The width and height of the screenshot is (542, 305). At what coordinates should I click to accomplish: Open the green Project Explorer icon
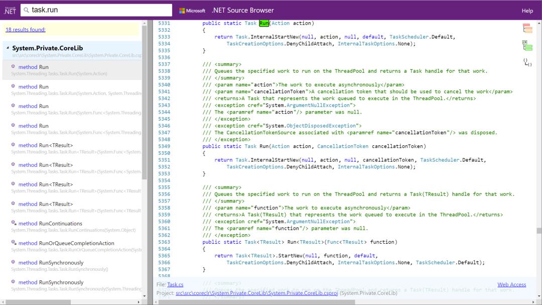pos(527,46)
